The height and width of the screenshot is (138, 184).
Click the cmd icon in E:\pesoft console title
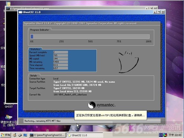coord(8,9)
